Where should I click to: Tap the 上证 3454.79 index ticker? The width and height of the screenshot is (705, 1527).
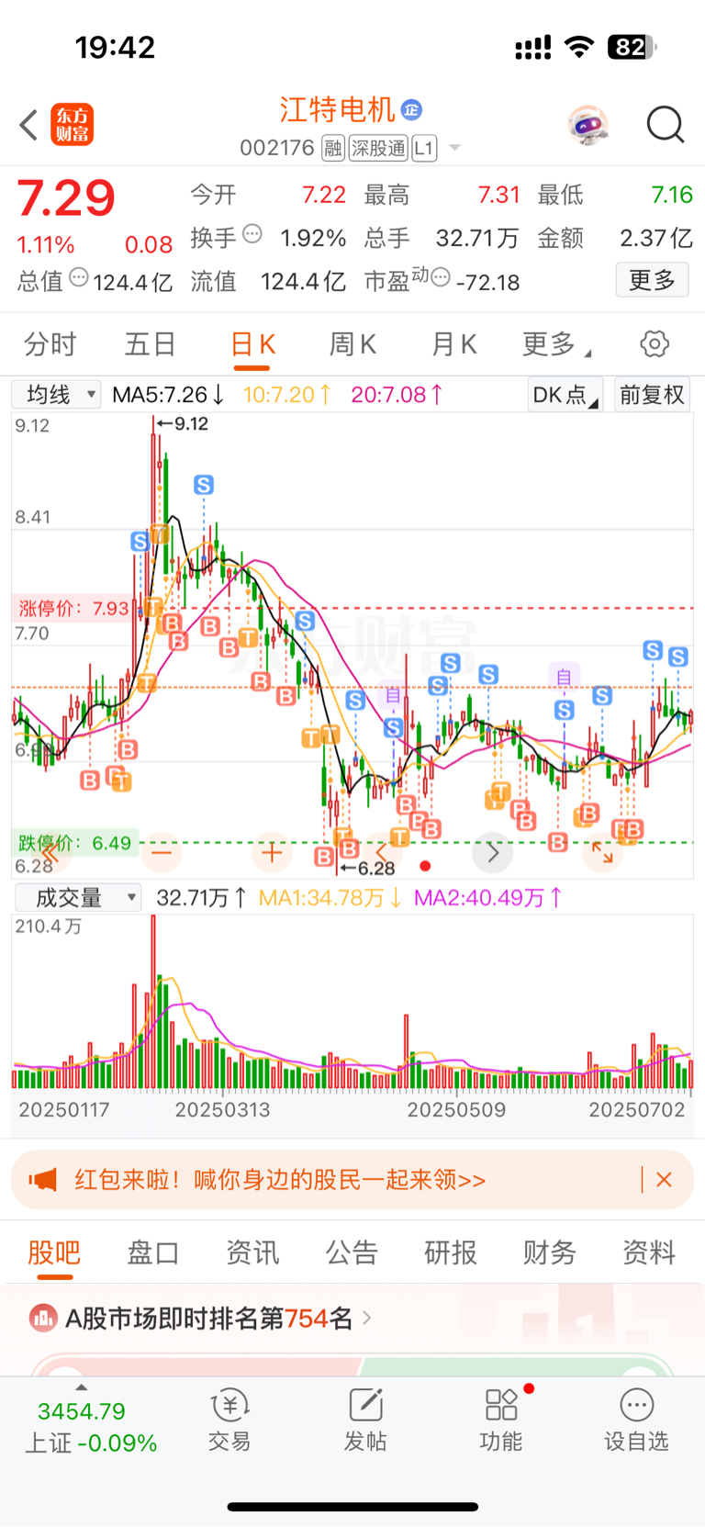tap(91, 1427)
